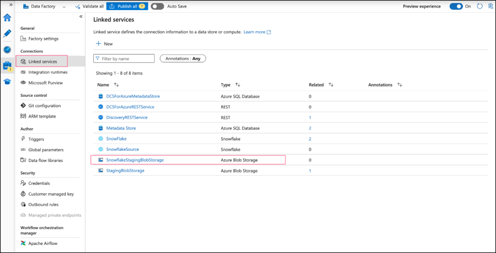This screenshot has height=253, width=496.
Task: Open the Home icon in left rail
Action: click(x=7, y=18)
